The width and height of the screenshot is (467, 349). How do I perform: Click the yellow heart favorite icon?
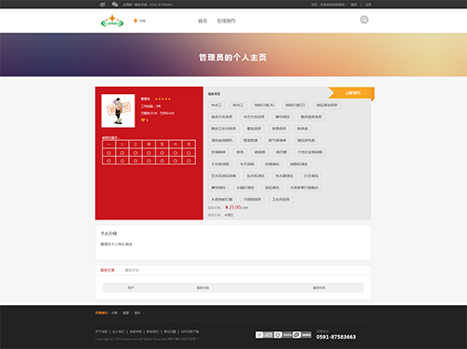tap(143, 120)
